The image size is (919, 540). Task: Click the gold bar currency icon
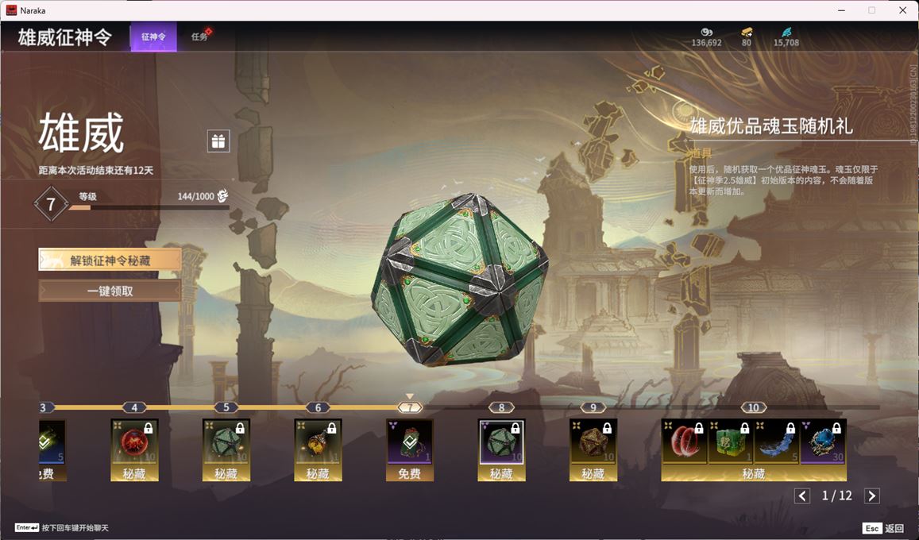click(x=746, y=32)
